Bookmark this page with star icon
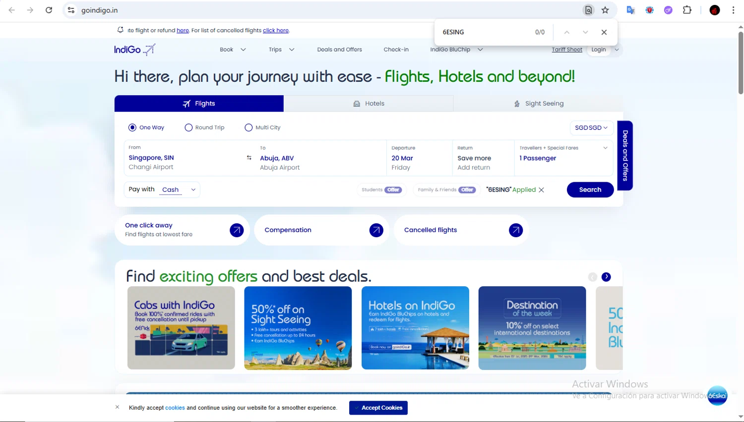 (x=605, y=10)
